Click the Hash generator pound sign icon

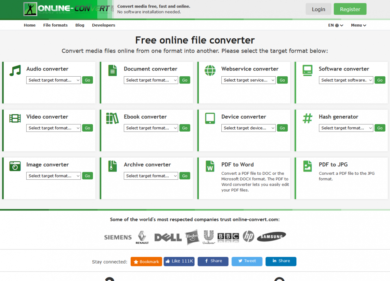307,118
